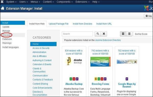
Task: Click the Akeeba Backup logo thumbnail
Action: 74,61
